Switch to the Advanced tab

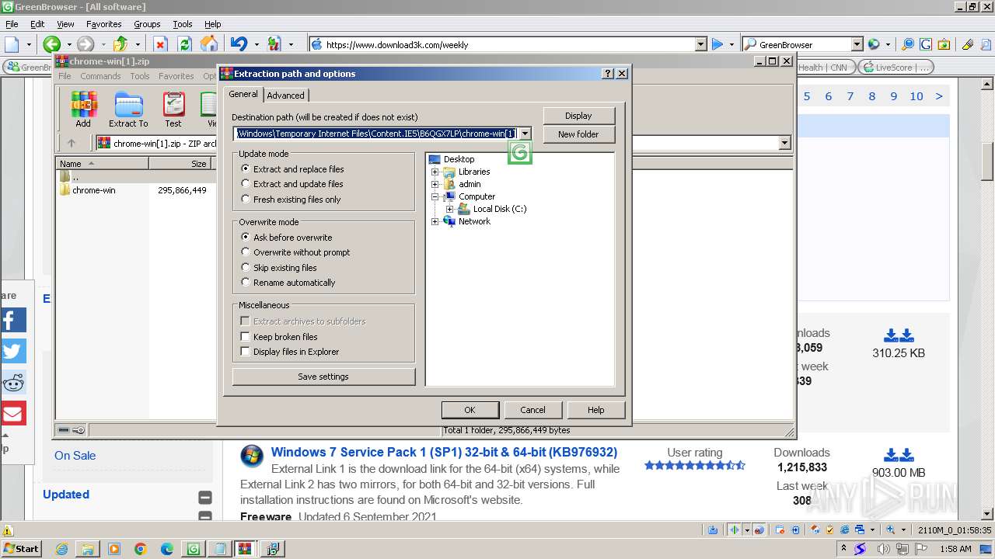286,95
